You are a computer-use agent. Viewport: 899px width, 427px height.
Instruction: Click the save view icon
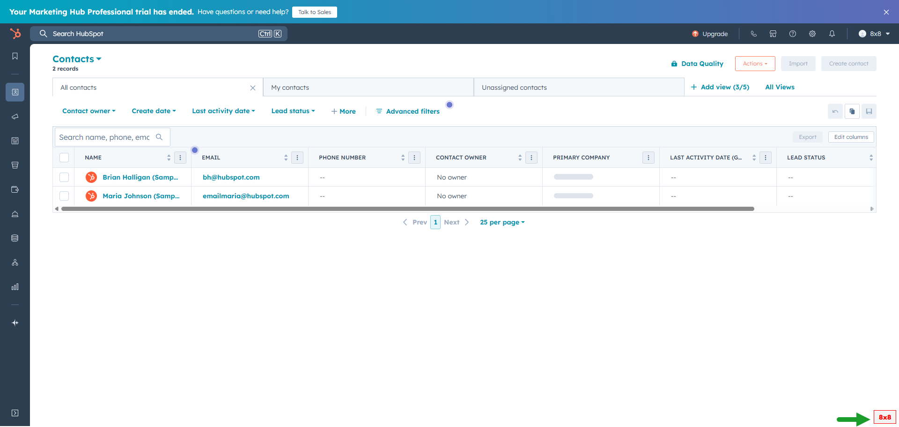[x=869, y=111]
